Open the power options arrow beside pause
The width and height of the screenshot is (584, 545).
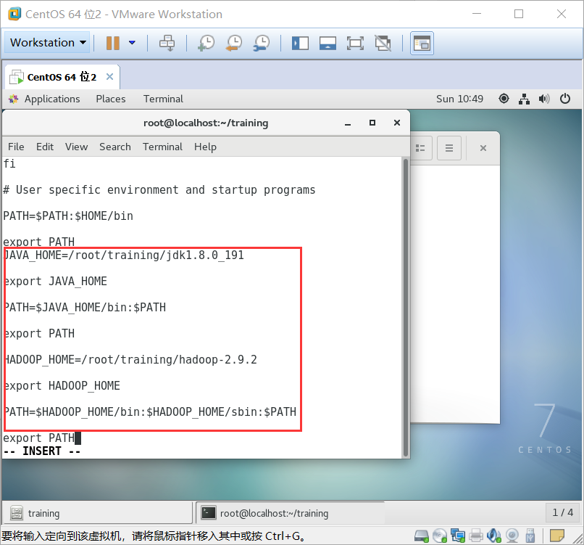[x=131, y=43]
